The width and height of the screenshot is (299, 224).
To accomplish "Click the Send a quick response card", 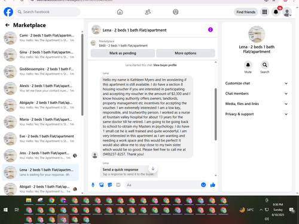I will click(x=129, y=171).
